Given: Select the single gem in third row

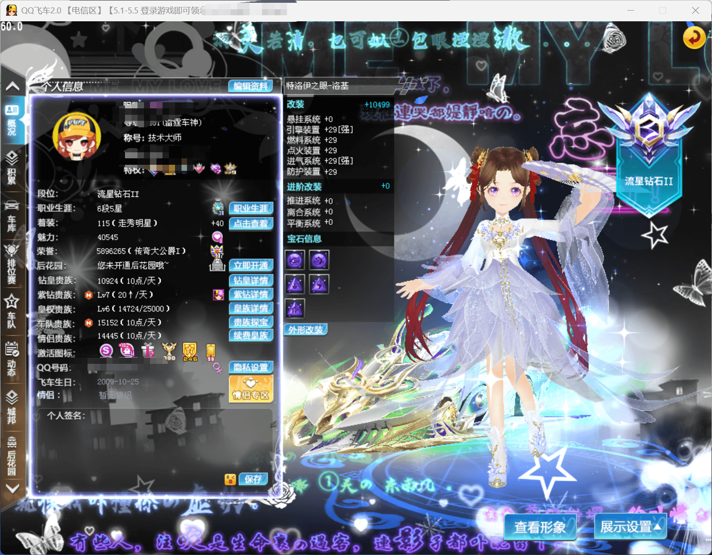Looking at the screenshot, I should tap(295, 308).
